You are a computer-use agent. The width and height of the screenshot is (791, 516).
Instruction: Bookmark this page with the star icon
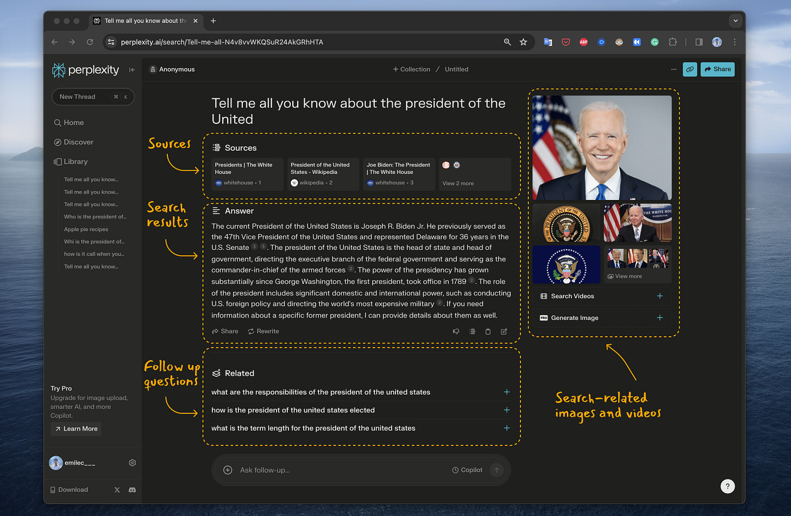523,42
